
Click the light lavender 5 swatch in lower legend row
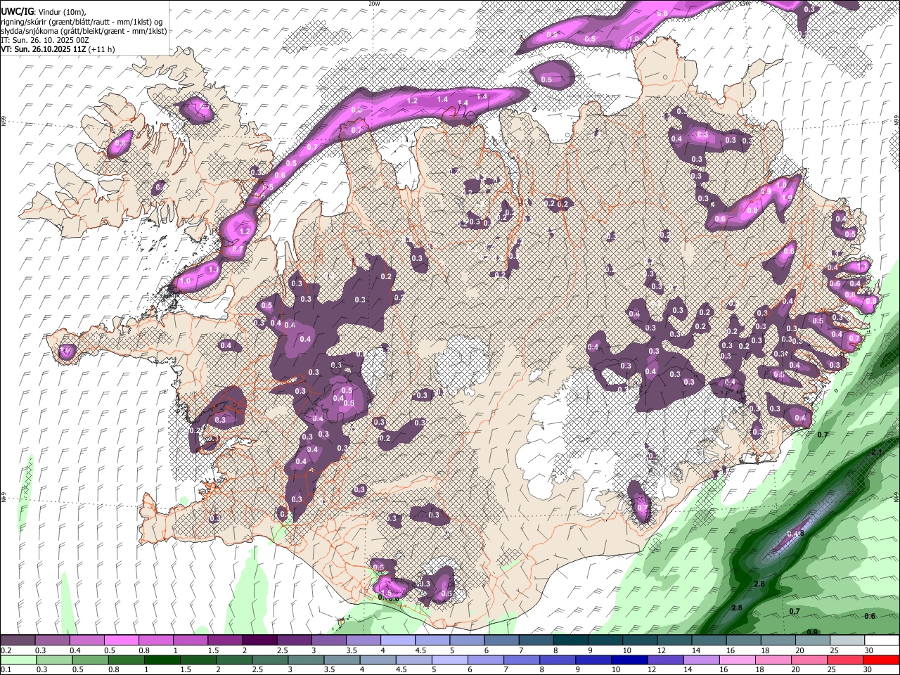click(449, 660)
